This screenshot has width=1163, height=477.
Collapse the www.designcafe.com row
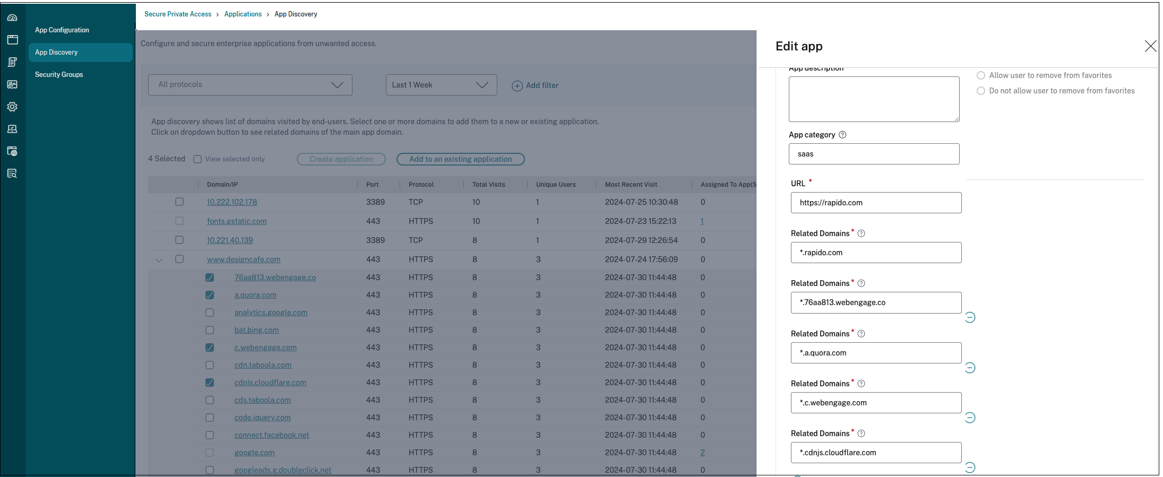159,260
